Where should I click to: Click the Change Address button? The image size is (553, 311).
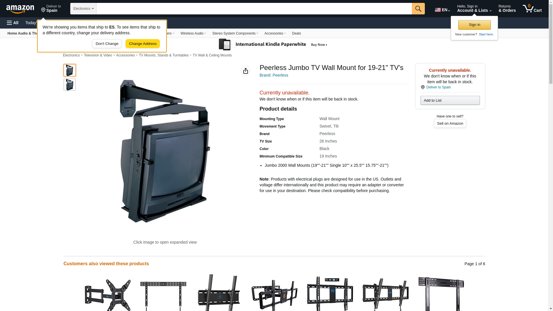[x=143, y=44]
